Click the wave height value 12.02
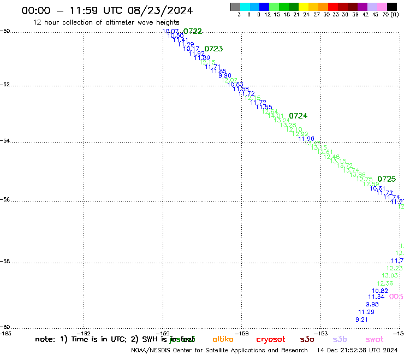The width and height of the screenshot is (404, 355). click(x=229, y=80)
